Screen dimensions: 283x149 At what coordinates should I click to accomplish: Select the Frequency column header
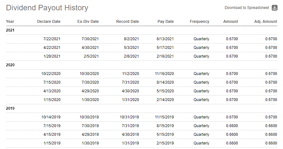[199, 22]
